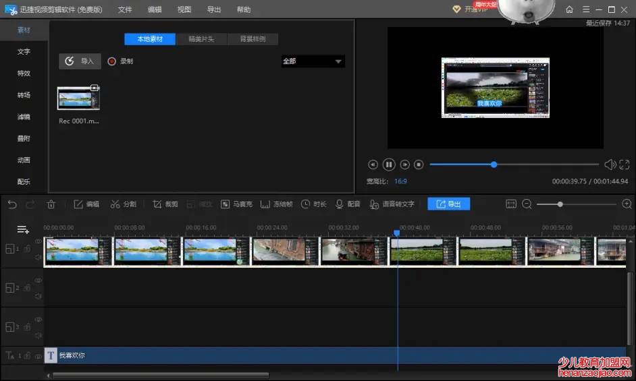The width and height of the screenshot is (636, 381).
Task: Toggle visibility eye of video track 2
Action: tap(38, 281)
